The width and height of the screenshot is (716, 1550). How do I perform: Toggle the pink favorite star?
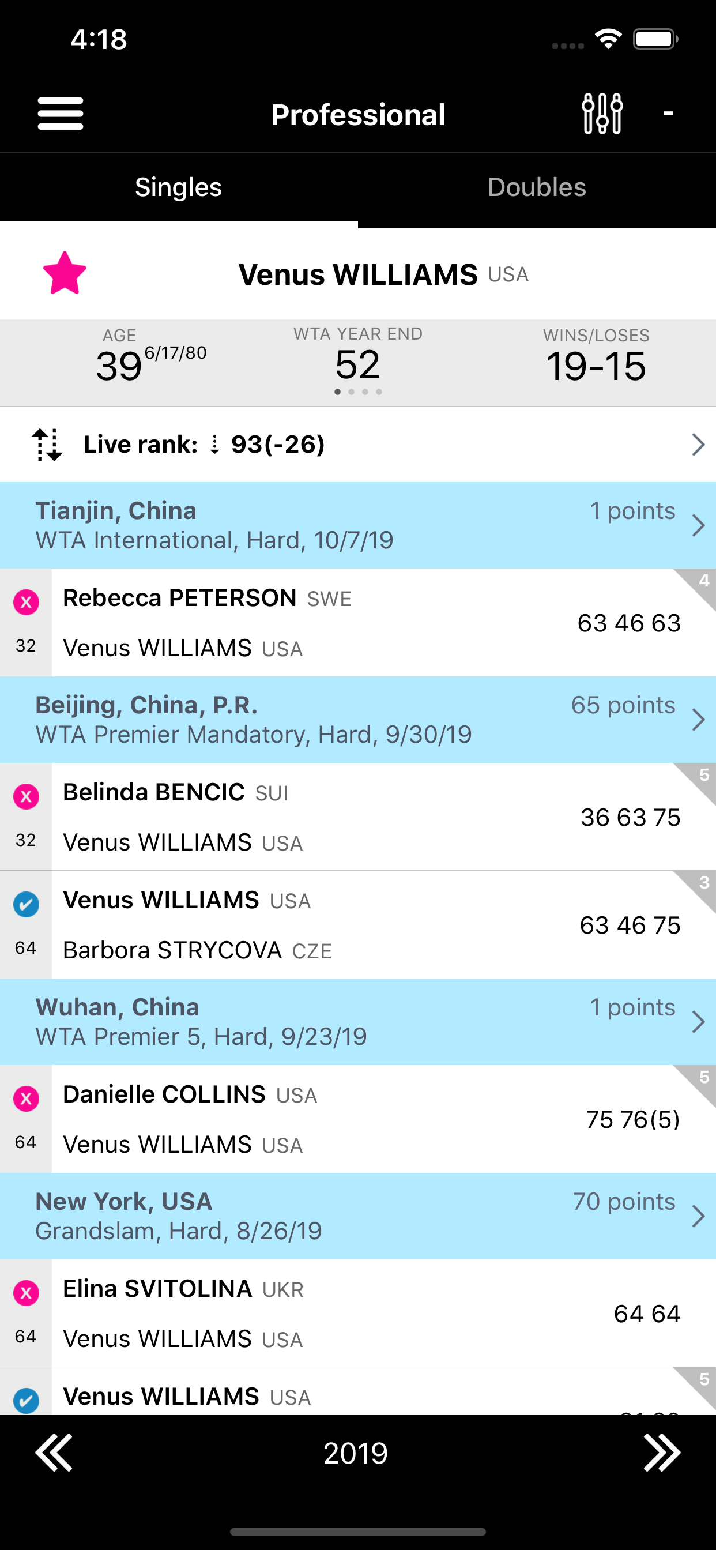[65, 274]
